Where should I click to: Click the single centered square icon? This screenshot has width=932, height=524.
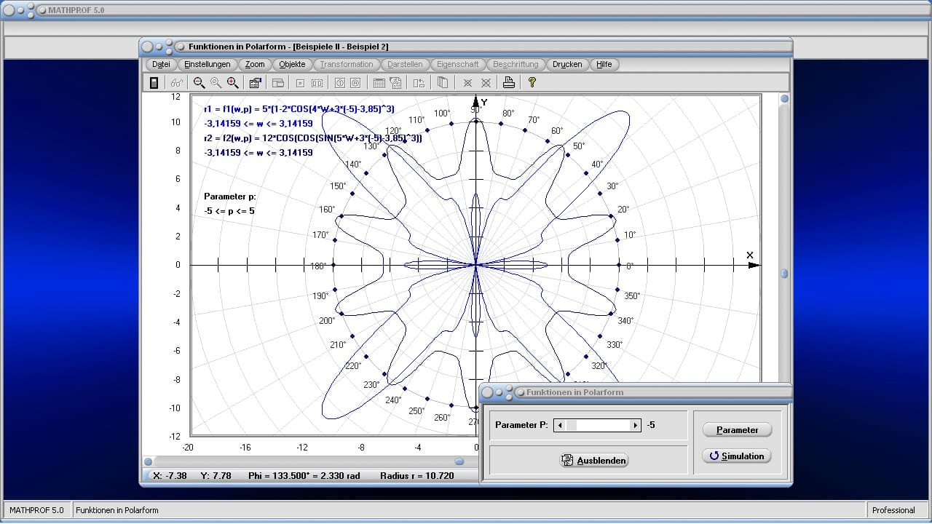pyautogui.click(x=300, y=83)
